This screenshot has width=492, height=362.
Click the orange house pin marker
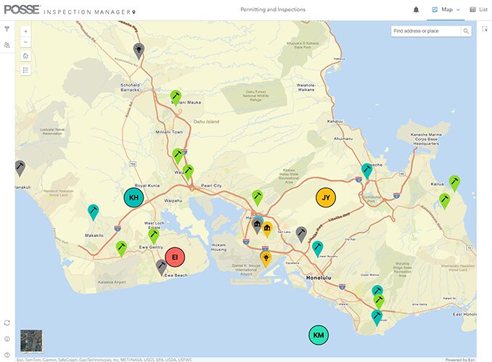click(267, 229)
